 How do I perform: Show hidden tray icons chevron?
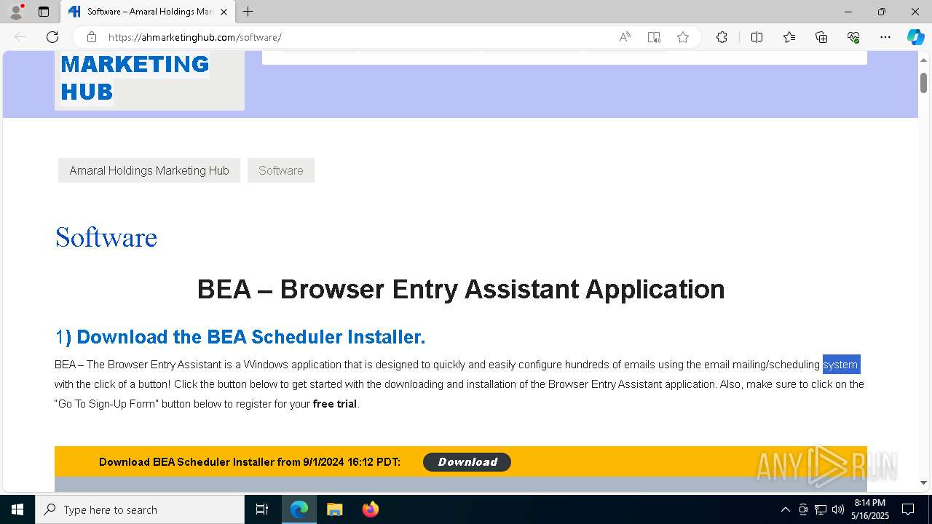(785, 509)
